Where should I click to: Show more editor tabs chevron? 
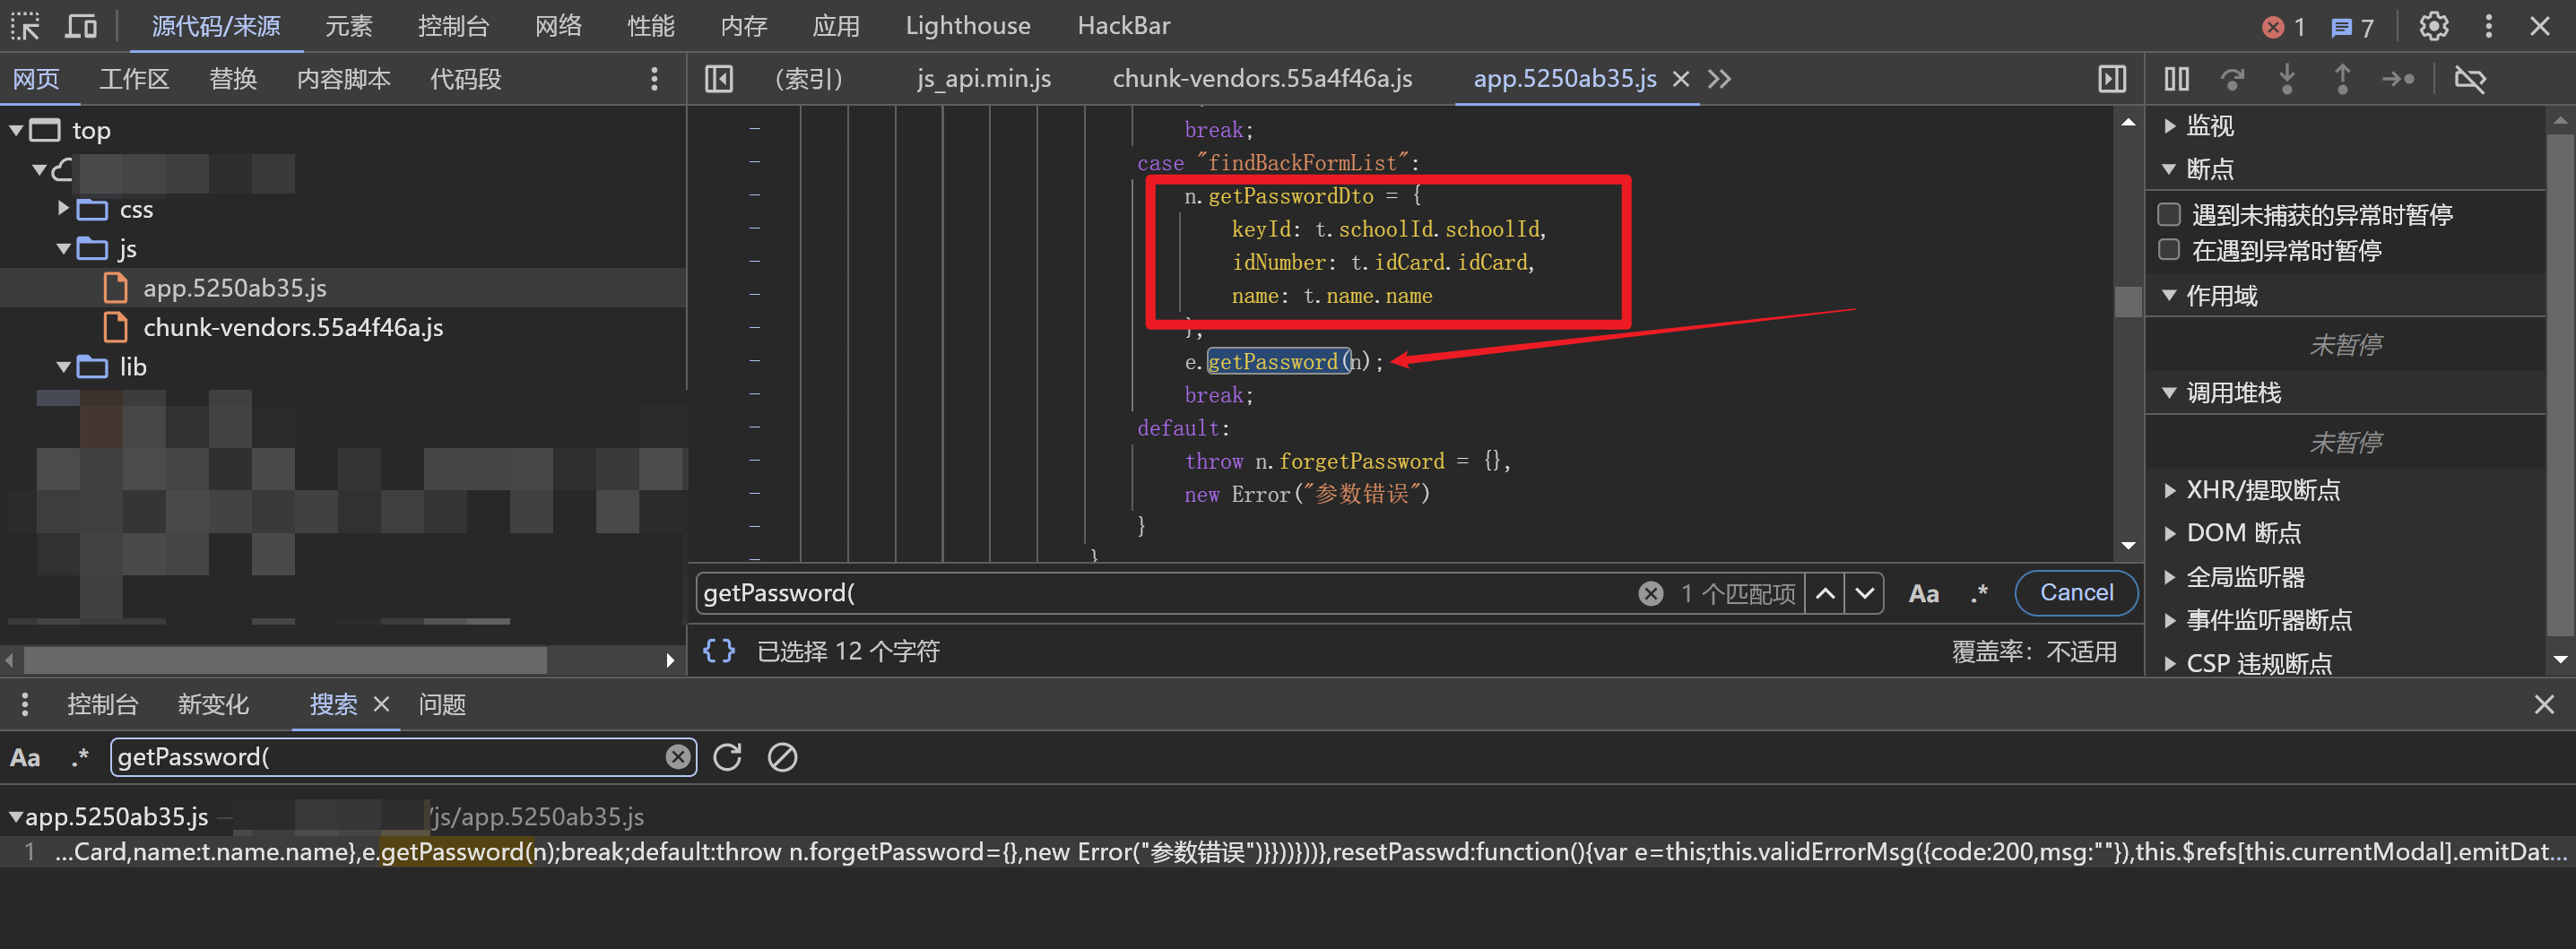click(x=1719, y=79)
